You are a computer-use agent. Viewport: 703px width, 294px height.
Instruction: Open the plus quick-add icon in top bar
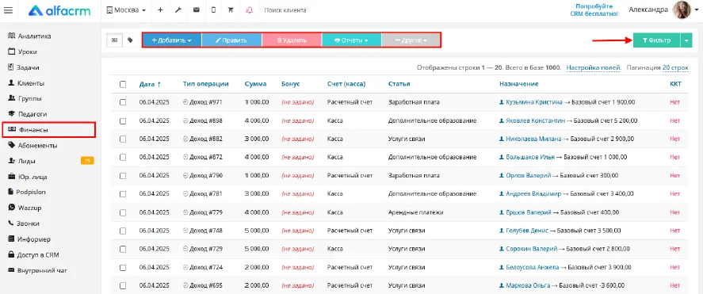(160, 10)
